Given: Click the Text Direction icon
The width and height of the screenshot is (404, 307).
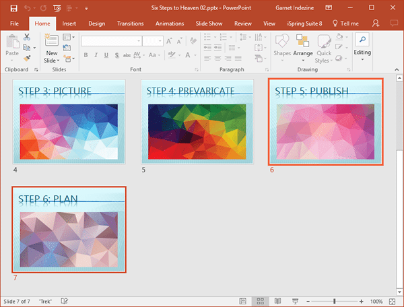Looking at the screenshot, I should pos(259,37).
